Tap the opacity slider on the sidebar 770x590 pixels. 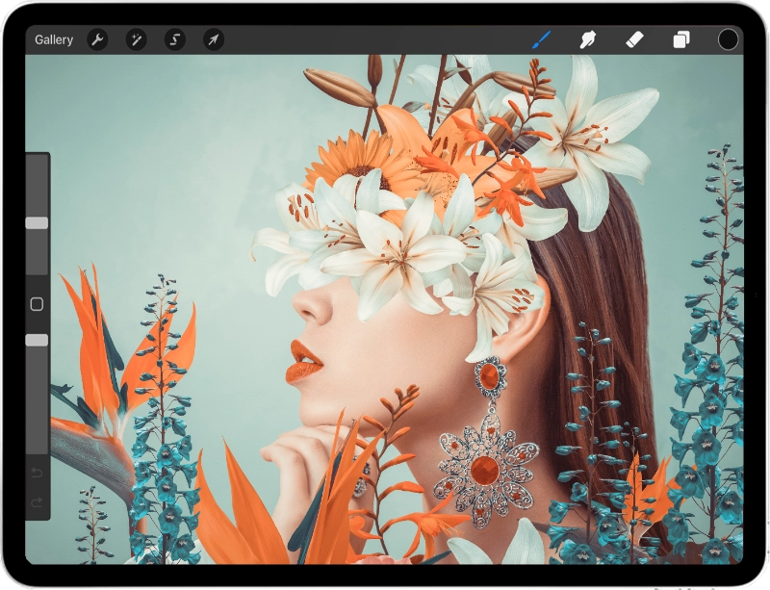35,339
